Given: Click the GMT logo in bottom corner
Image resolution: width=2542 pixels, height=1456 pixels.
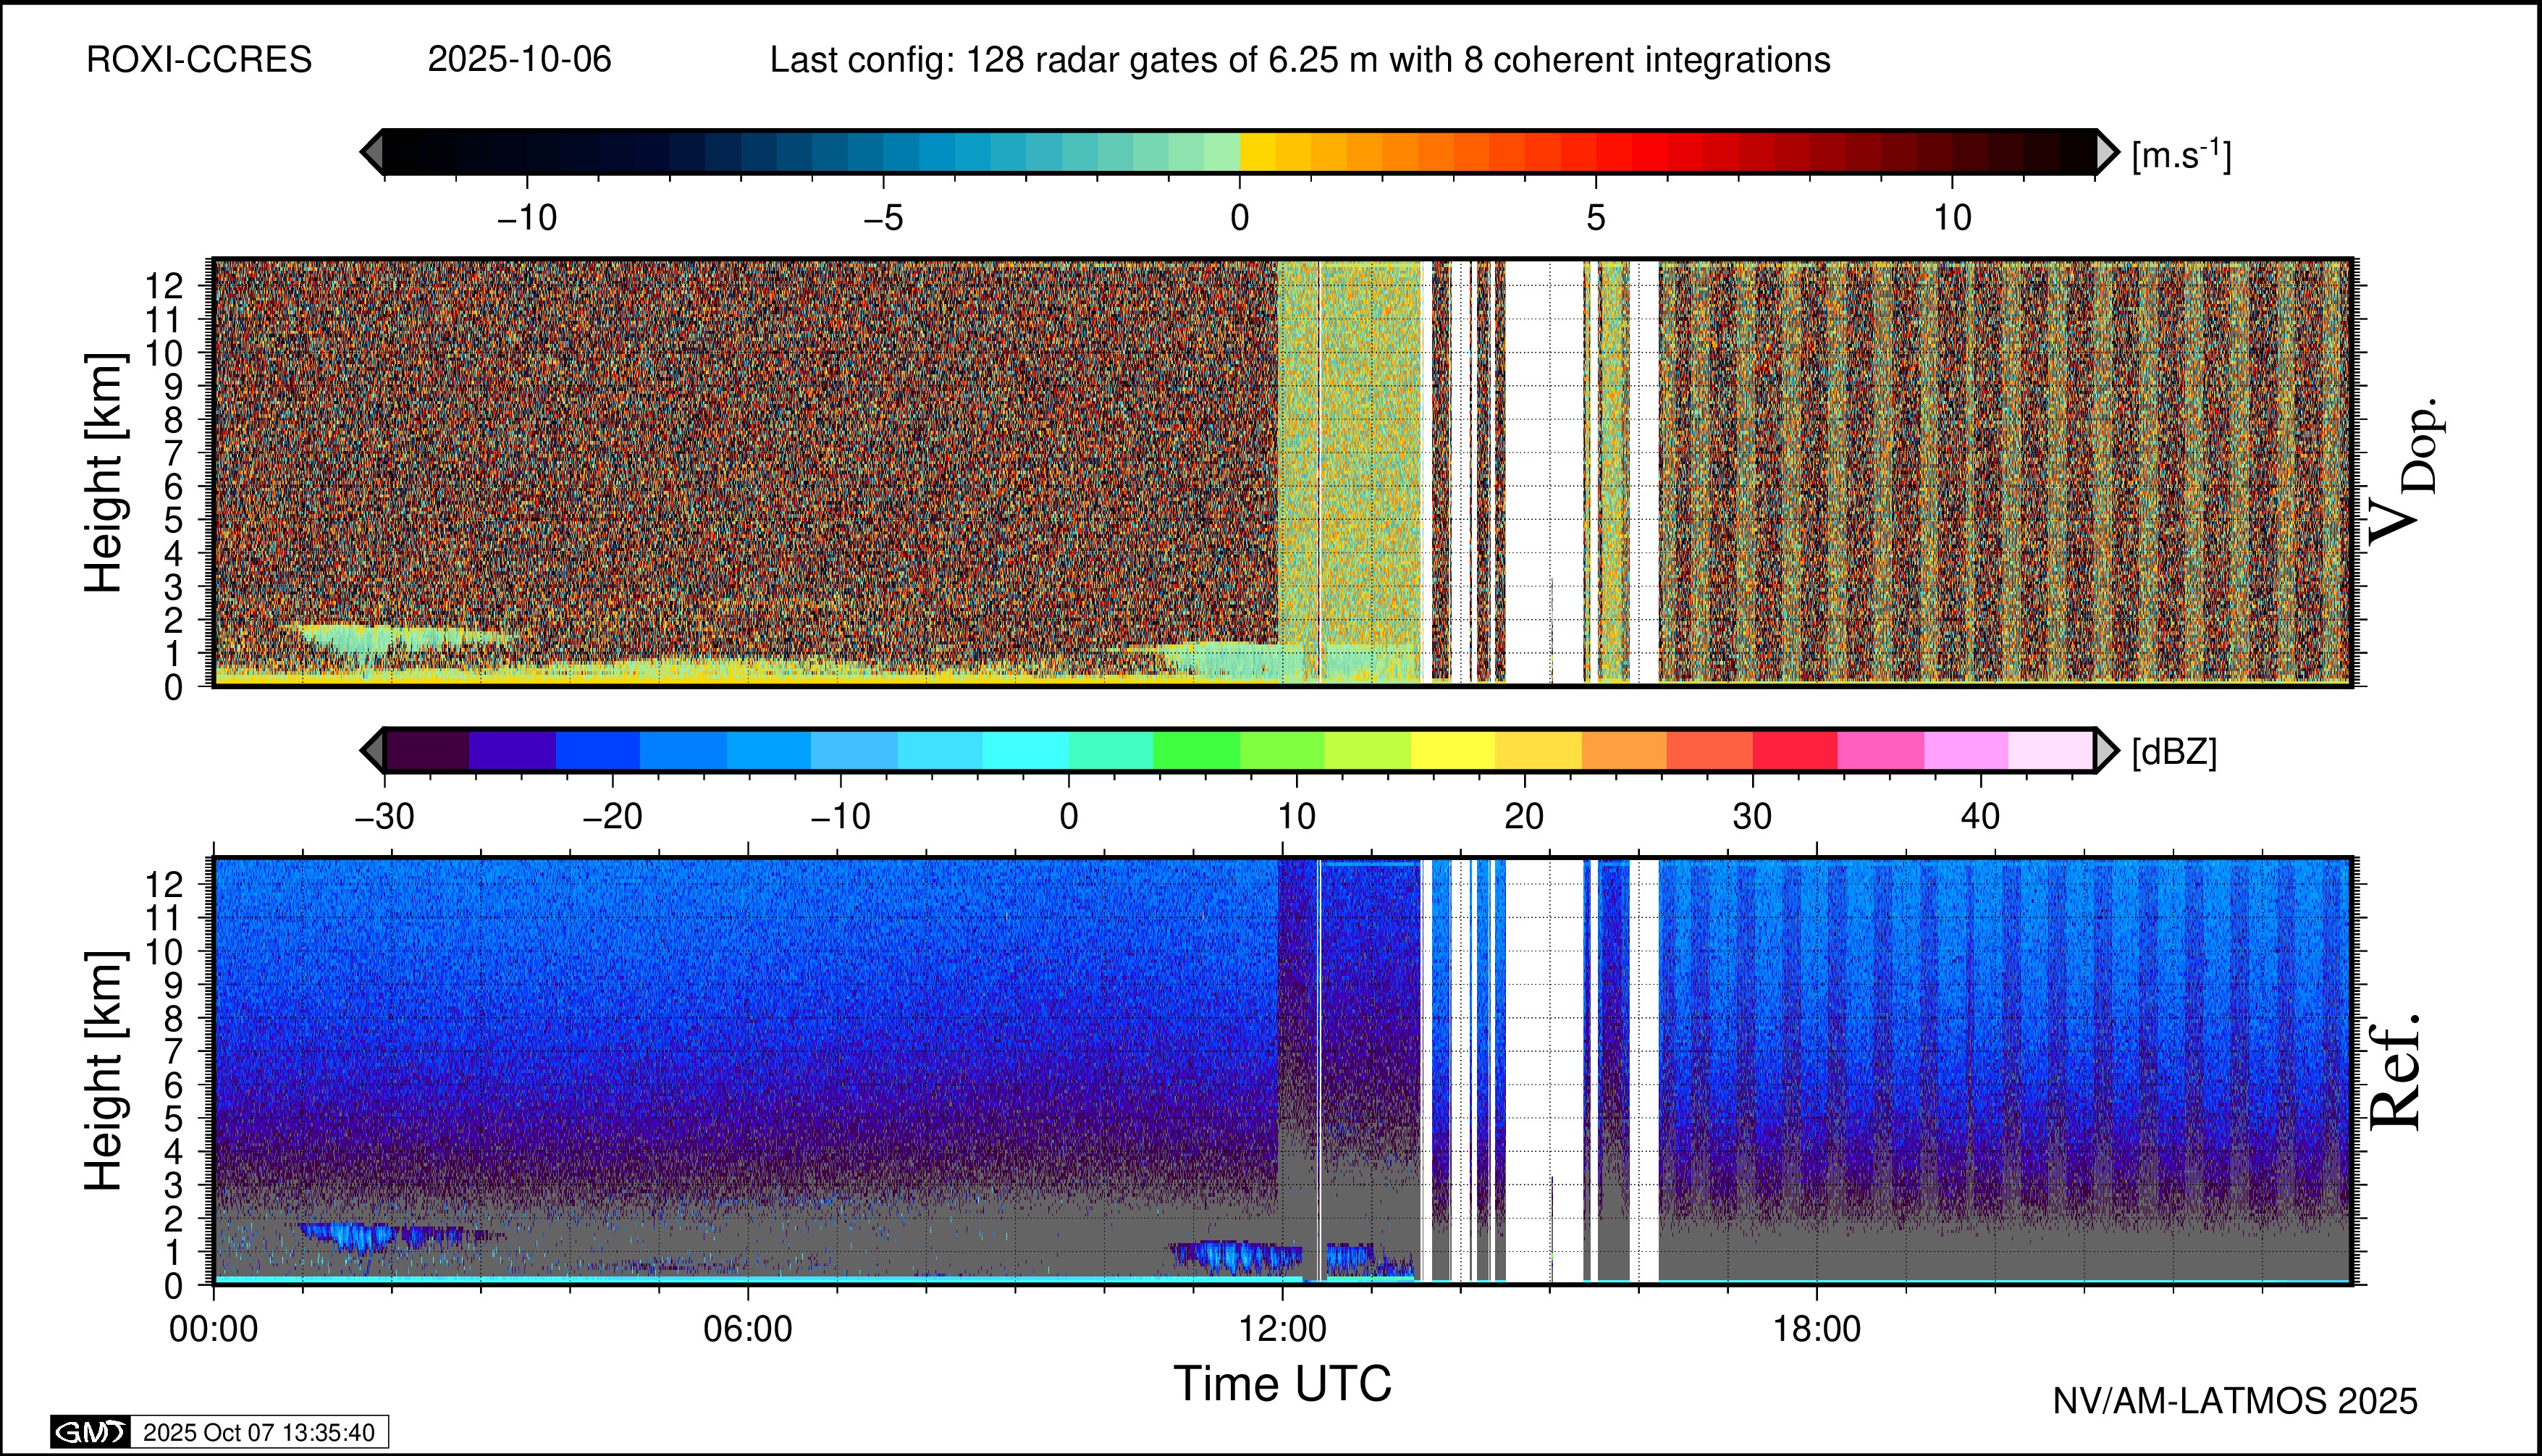Looking at the screenshot, I should pos(90,1432).
